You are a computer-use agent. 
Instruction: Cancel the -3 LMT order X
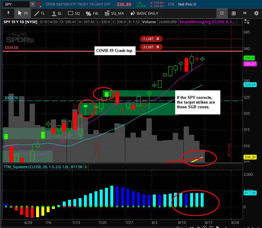pos(158,47)
